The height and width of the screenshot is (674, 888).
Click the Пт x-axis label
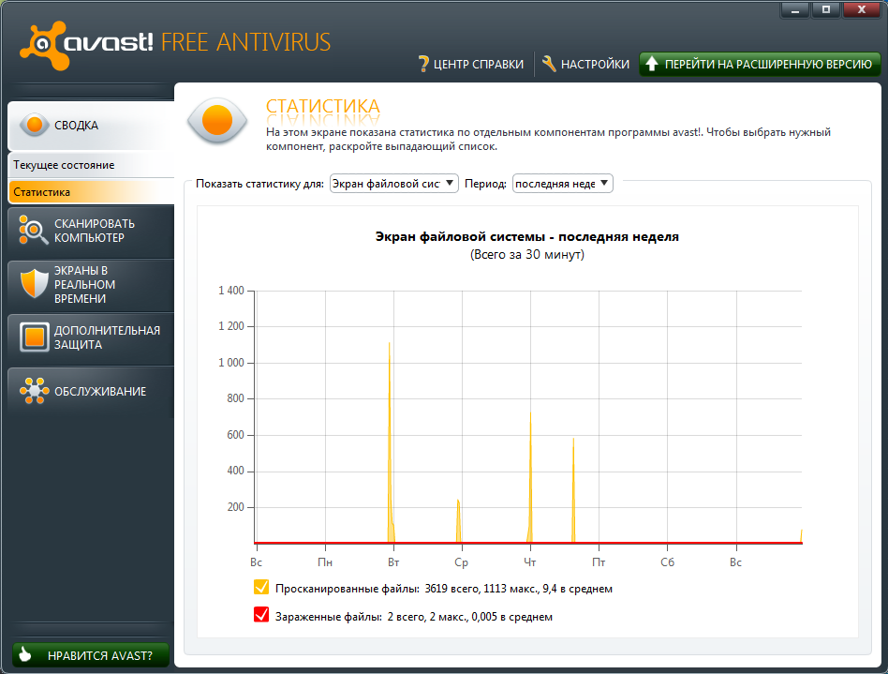coord(599,562)
